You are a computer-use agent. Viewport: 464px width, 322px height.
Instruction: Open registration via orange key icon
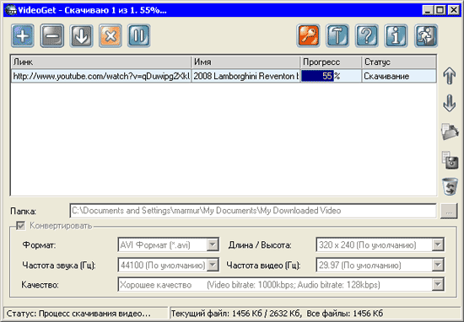coord(308,35)
